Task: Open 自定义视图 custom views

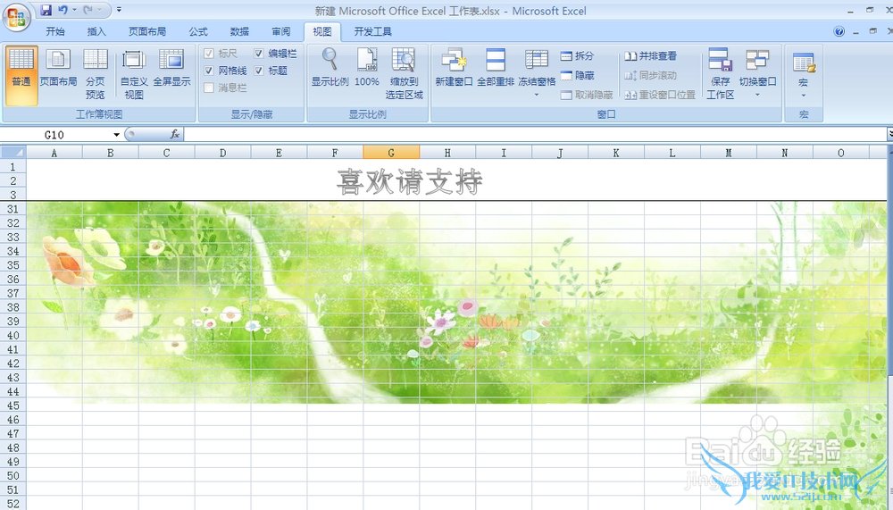Action: 134,75
